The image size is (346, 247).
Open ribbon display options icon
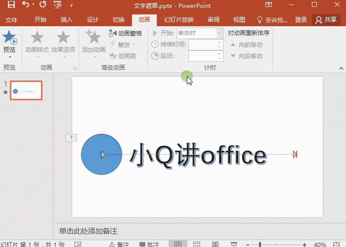[268, 4]
